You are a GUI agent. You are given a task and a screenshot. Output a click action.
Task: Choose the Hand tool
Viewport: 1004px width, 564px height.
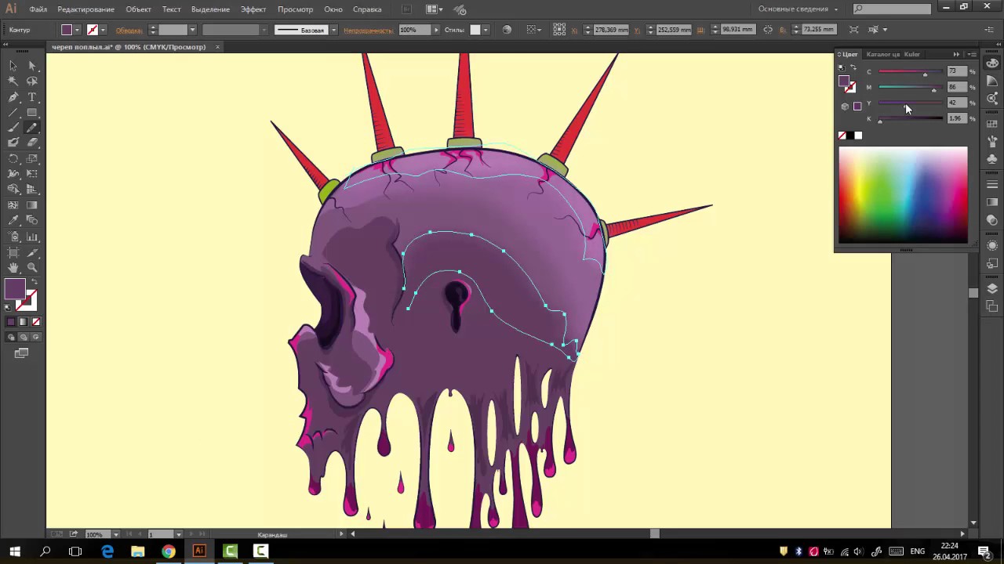coord(13,268)
